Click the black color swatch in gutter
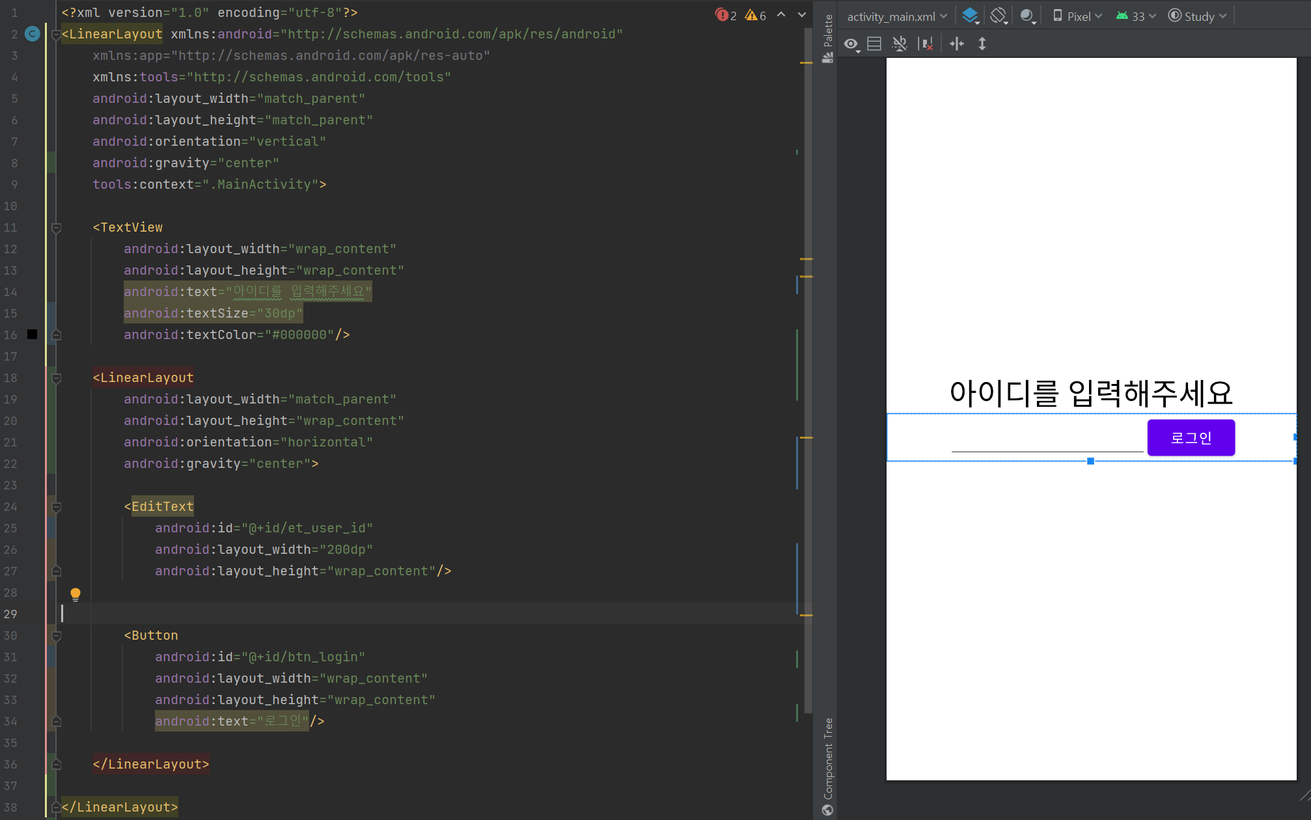Screen dimensions: 1311x820 point(32,335)
